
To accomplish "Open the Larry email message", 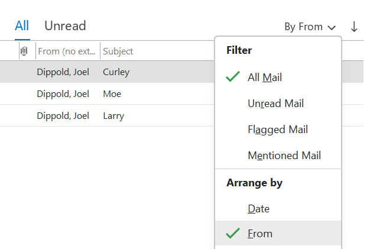I will pos(113,115).
